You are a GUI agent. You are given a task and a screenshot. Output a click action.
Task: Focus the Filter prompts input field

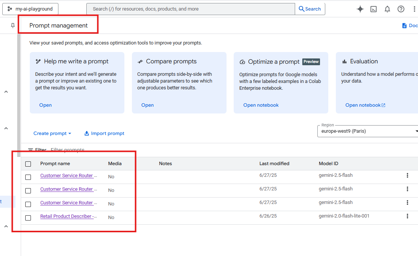tap(67, 150)
